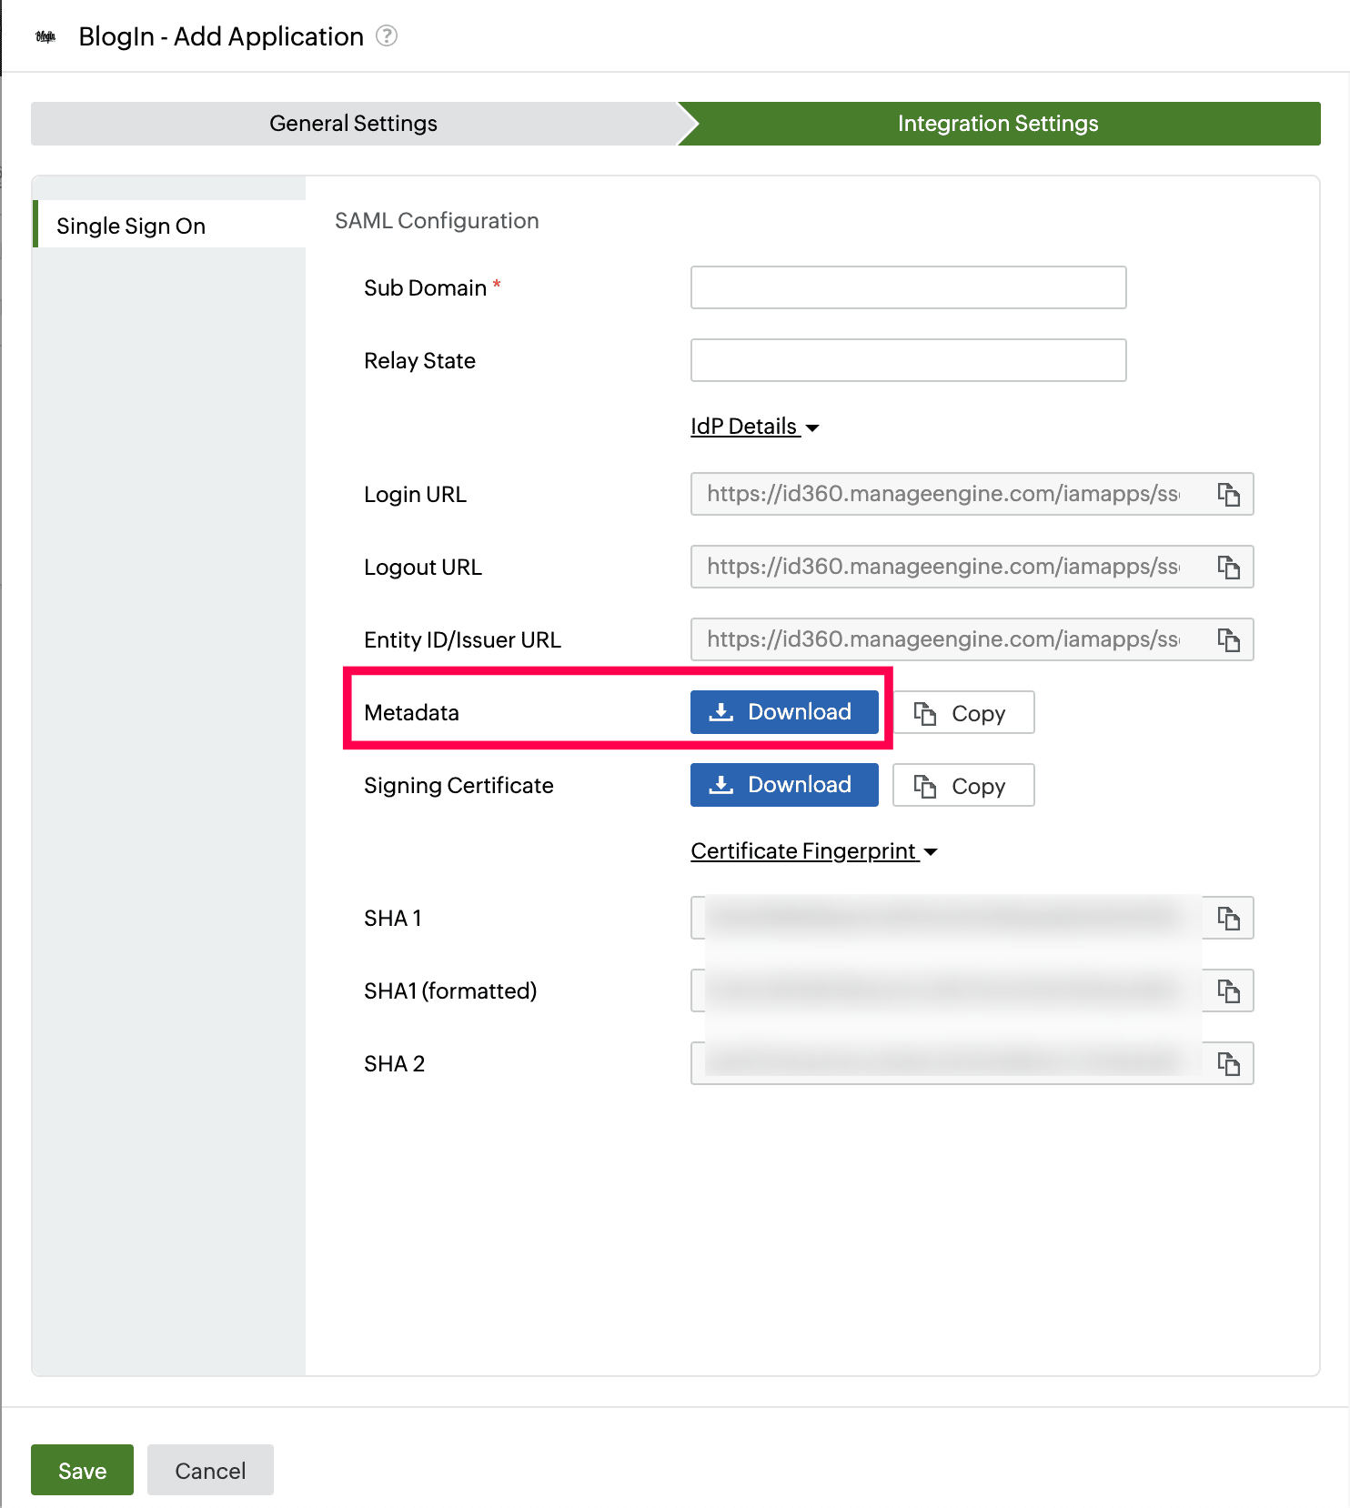The height and width of the screenshot is (1508, 1350).
Task: Click the Login URL text field
Action: pos(972,494)
